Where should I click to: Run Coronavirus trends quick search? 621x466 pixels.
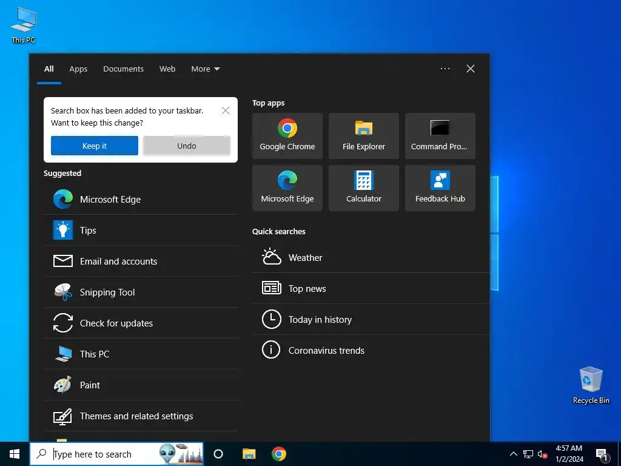coord(371,350)
